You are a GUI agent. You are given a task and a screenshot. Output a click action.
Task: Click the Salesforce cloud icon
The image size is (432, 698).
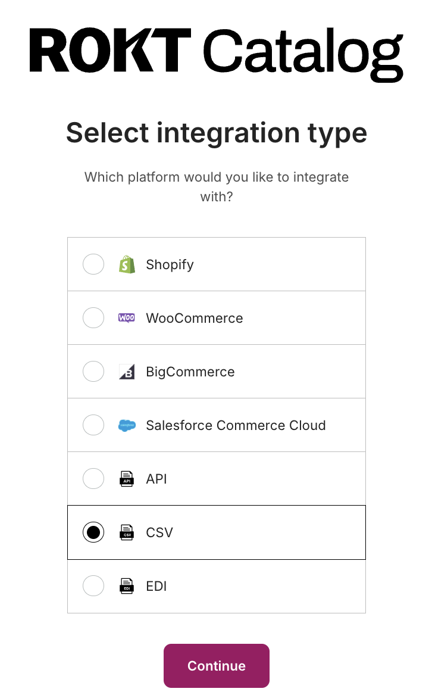tap(127, 425)
